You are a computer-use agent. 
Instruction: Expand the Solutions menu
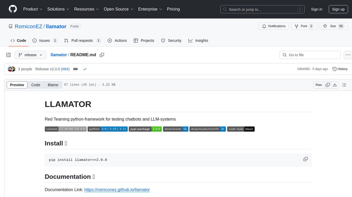(x=58, y=9)
